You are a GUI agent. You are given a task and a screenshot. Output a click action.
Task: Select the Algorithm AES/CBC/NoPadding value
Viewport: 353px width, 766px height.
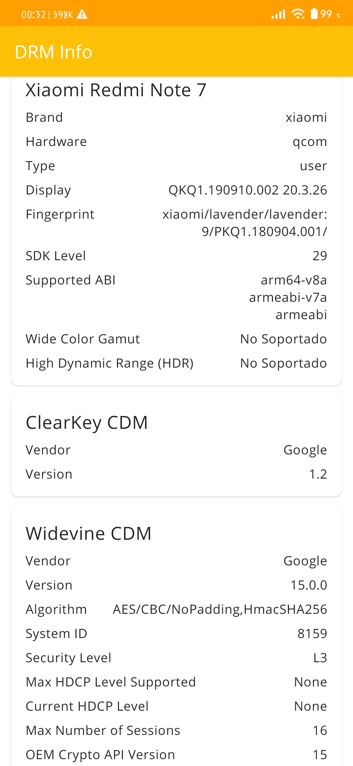220,609
